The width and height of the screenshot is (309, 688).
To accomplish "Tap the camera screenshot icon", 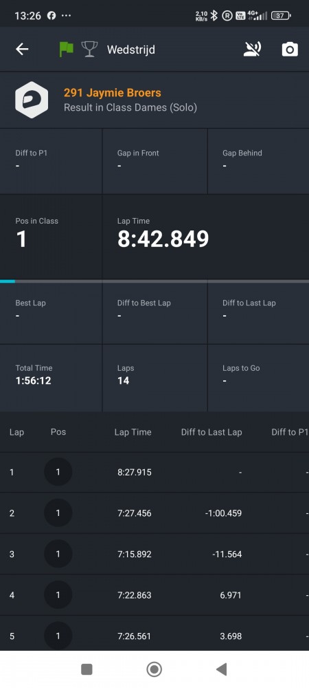I will coord(290,49).
